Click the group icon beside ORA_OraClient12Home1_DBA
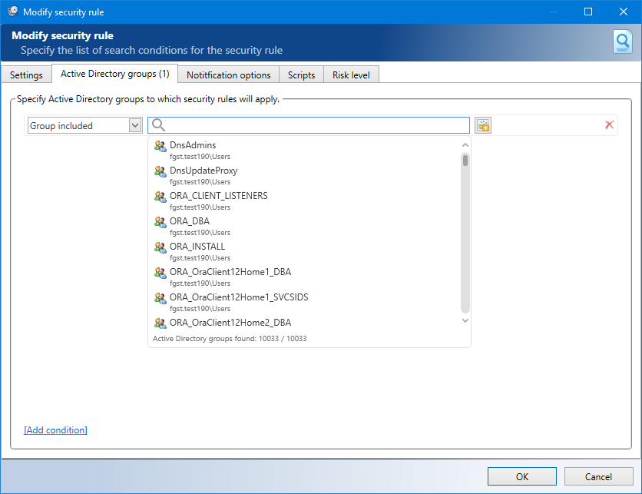The height and width of the screenshot is (494, 642). click(x=160, y=273)
